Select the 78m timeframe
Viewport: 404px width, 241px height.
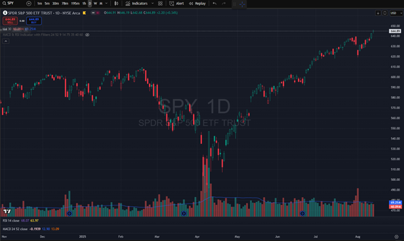[65, 3]
